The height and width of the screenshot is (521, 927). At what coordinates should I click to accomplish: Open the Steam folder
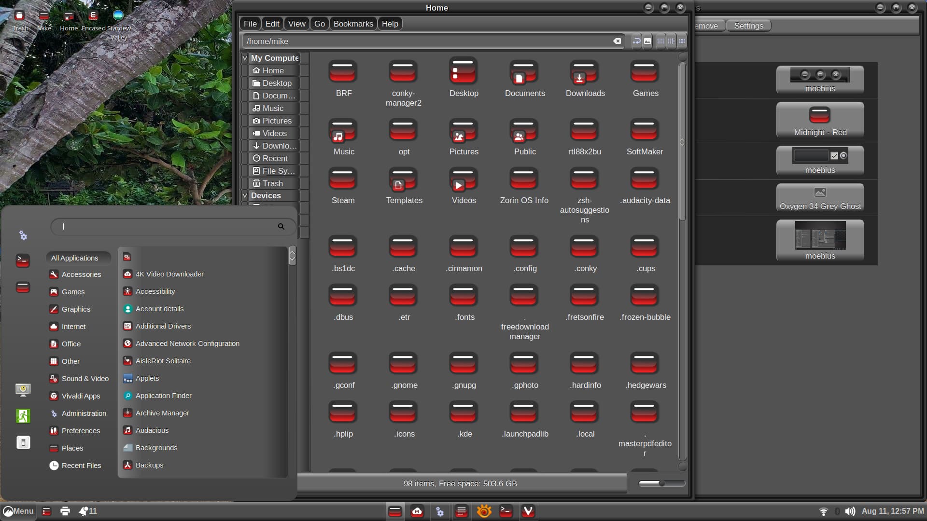point(343,185)
